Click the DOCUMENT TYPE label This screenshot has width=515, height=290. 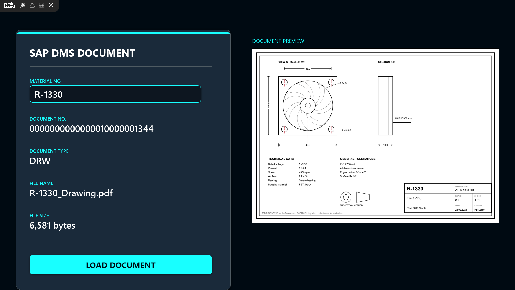pos(49,151)
